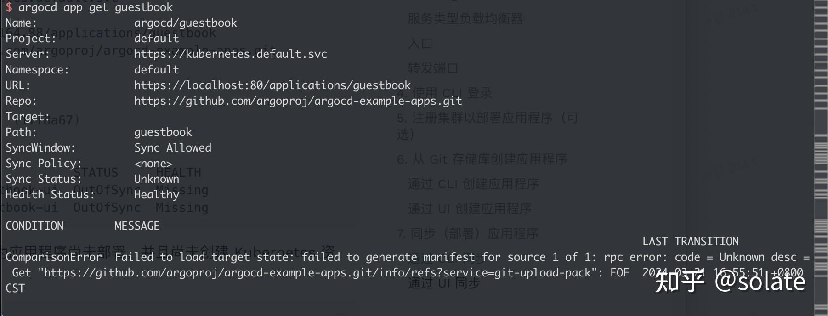Click the 'Repo:' field label
Image resolution: width=828 pixels, height=316 pixels.
[21, 101]
